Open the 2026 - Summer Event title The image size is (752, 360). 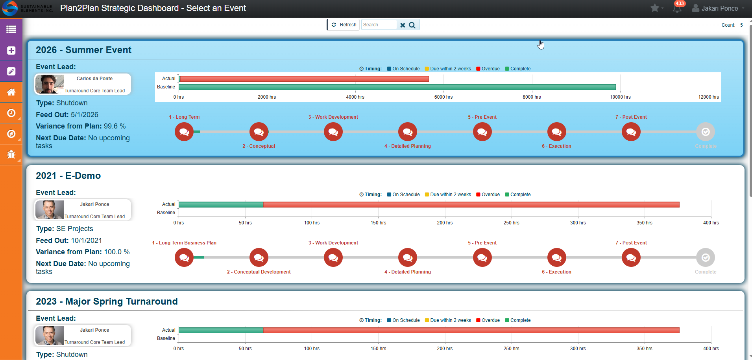tap(83, 50)
